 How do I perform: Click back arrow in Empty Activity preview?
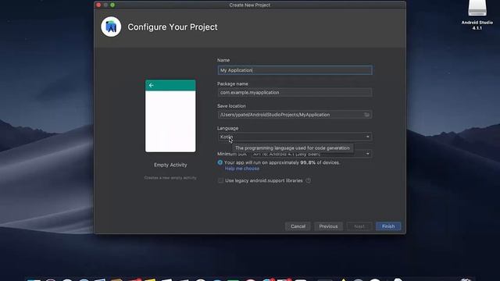click(x=151, y=85)
